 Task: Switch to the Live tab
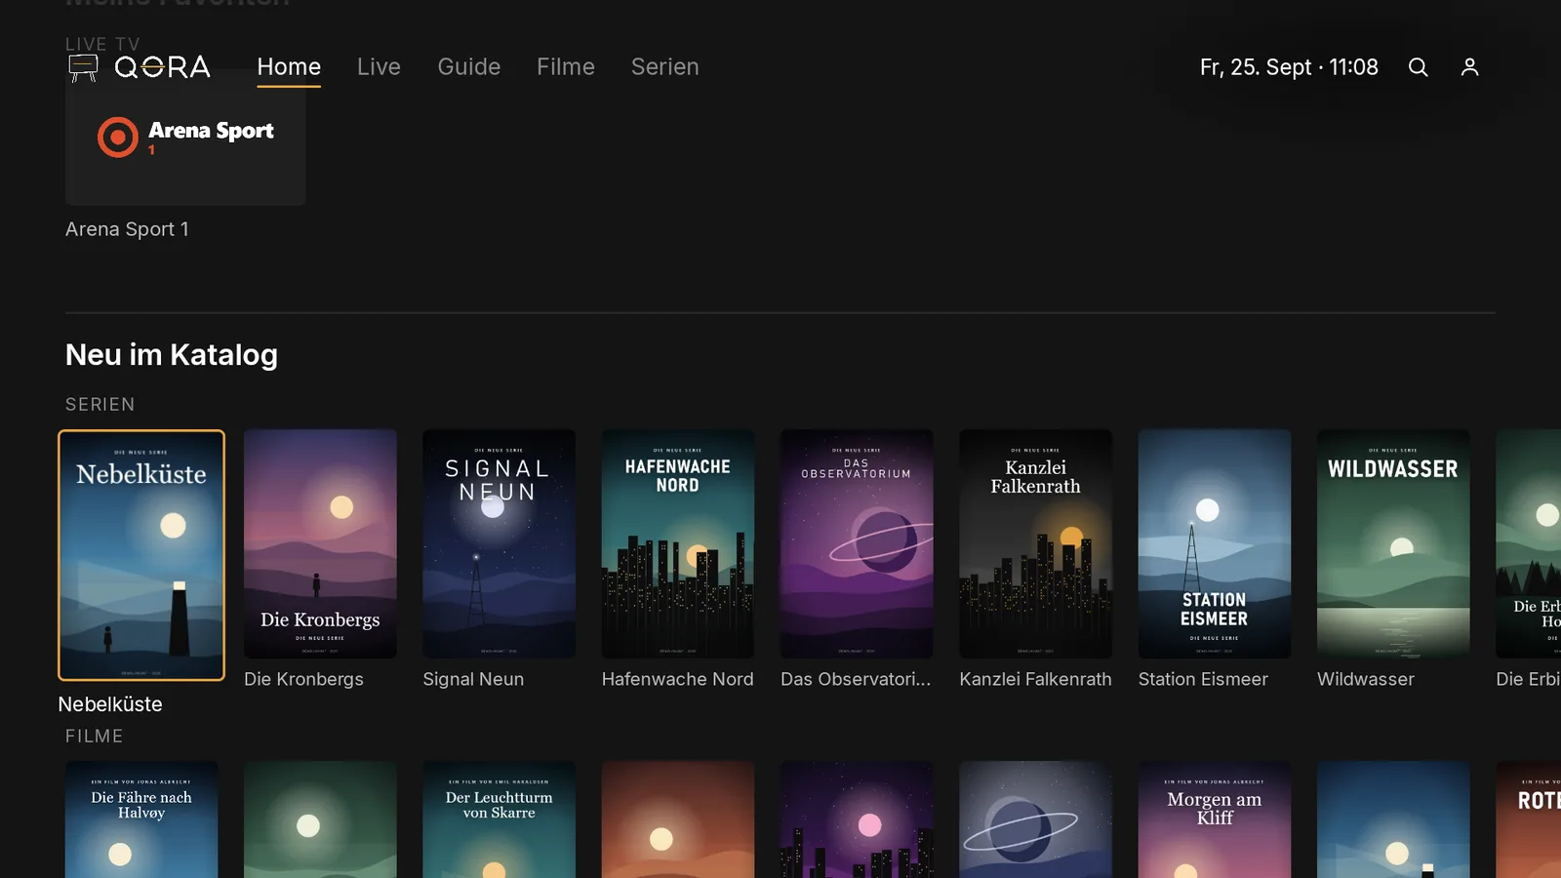pos(379,67)
